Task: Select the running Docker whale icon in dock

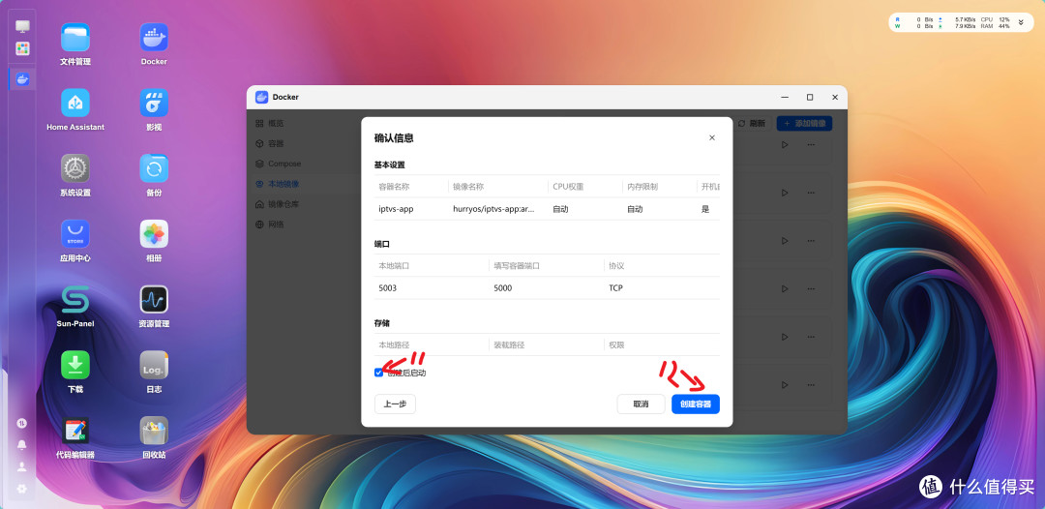Action: pyautogui.click(x=22, y=79)
